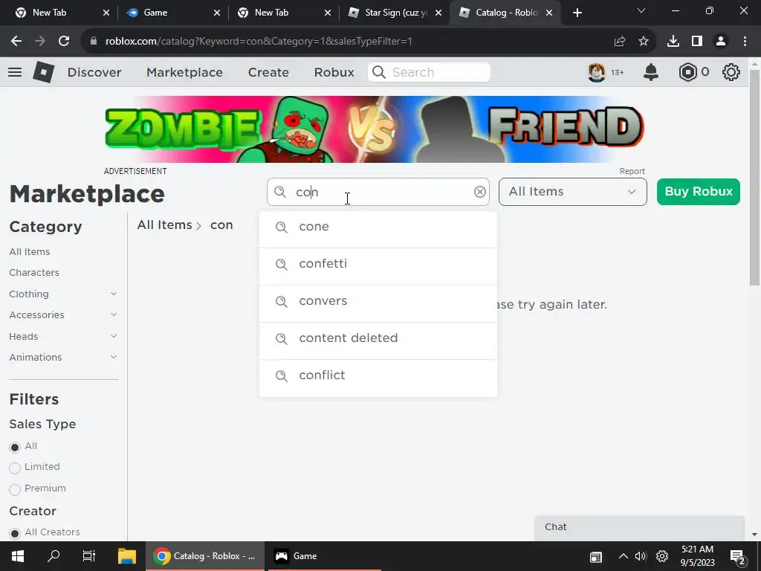Switch to the Game app on taskbar

coord(323,556)
